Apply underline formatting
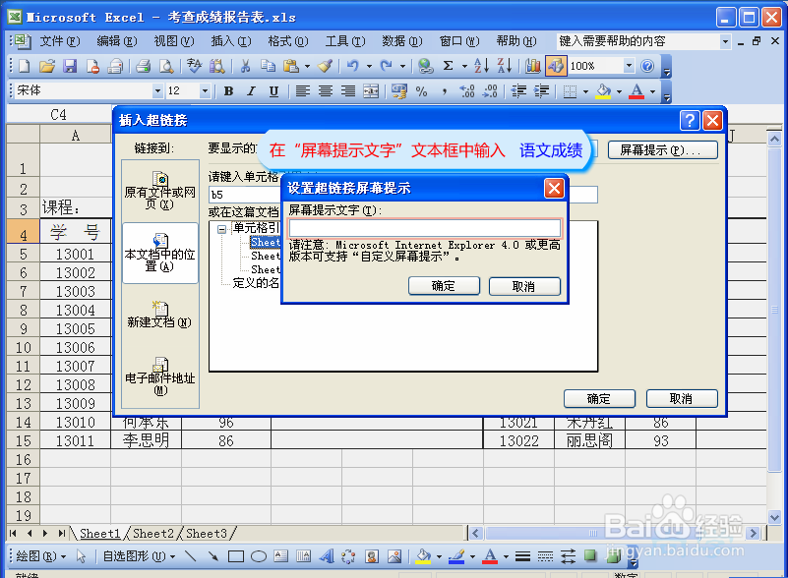Screen dimensions: 788x578 click(x=273, y=90)
